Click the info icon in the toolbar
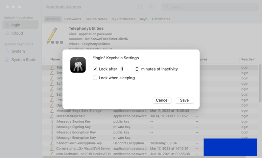 pyautogui.click(x=151, y=7)
